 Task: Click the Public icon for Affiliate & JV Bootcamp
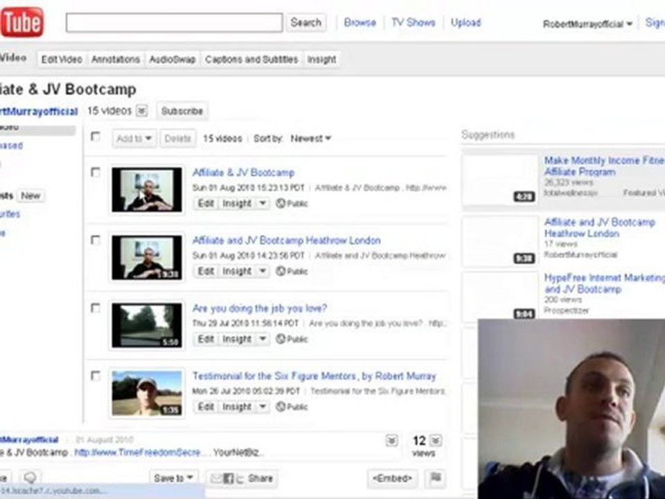click(281, 203)
